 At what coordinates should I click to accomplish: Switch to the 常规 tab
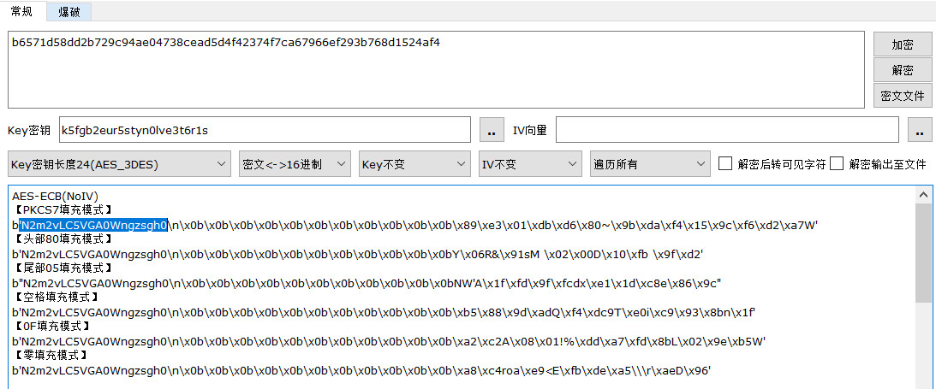pyautogui.click(x=21, y=11)
